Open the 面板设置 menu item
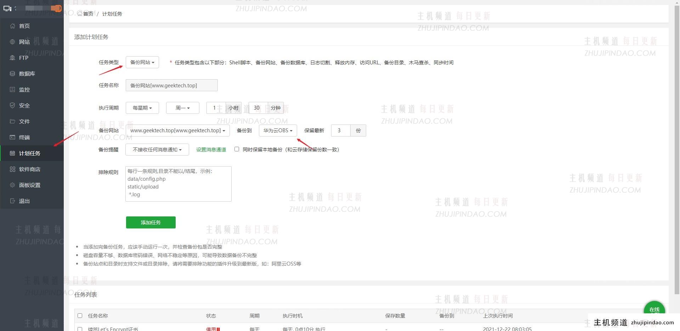 click(x=32, y=185)
